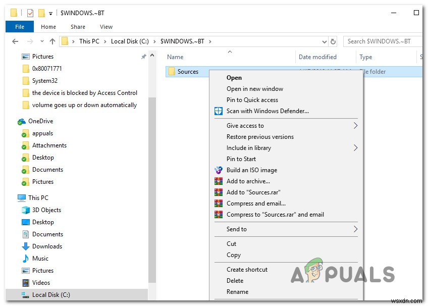The image size is (428, 306).
Task: Switch to the View ribbon tab
Action: 106,26
